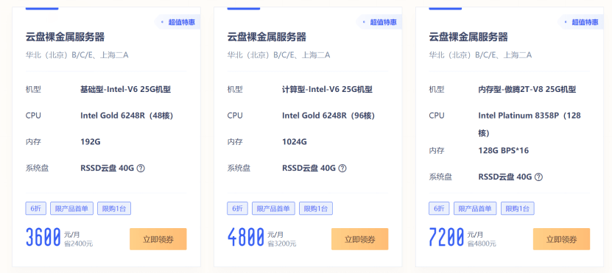Select the 云盘裸金属服务器 title on the 内存型 card
612x273 pixels.
coord(468,37)
